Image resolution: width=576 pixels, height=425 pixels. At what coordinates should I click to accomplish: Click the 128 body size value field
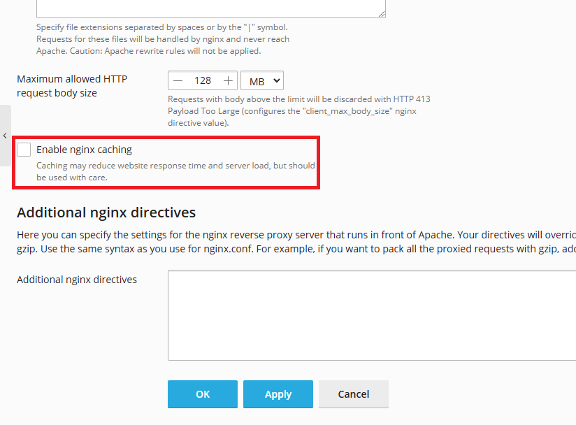coord(203,81)
